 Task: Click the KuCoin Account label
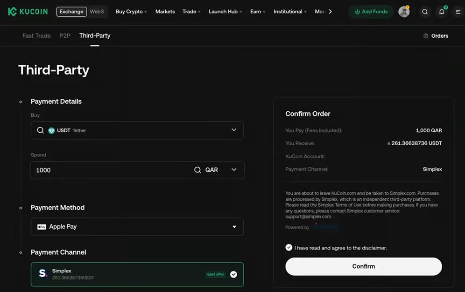point(305,156)
